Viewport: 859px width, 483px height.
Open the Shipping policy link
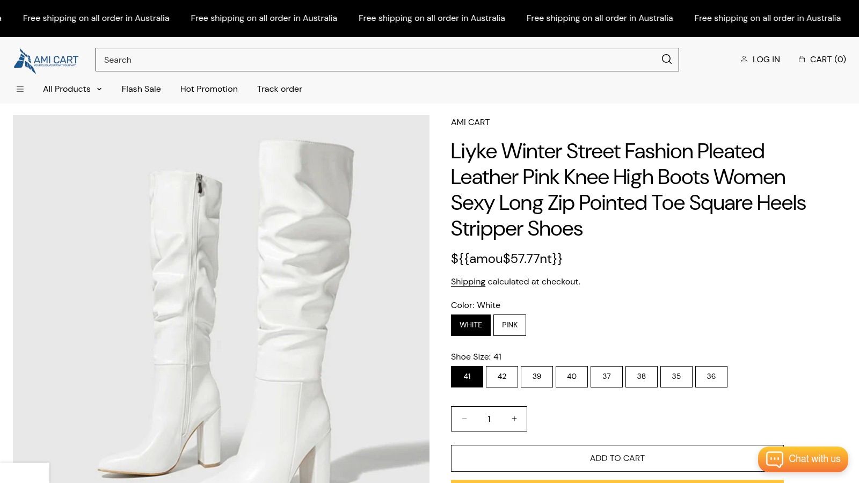point(468,282)
